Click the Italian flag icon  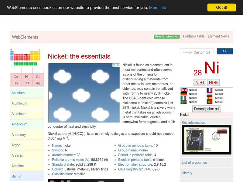tap(183, 98)
